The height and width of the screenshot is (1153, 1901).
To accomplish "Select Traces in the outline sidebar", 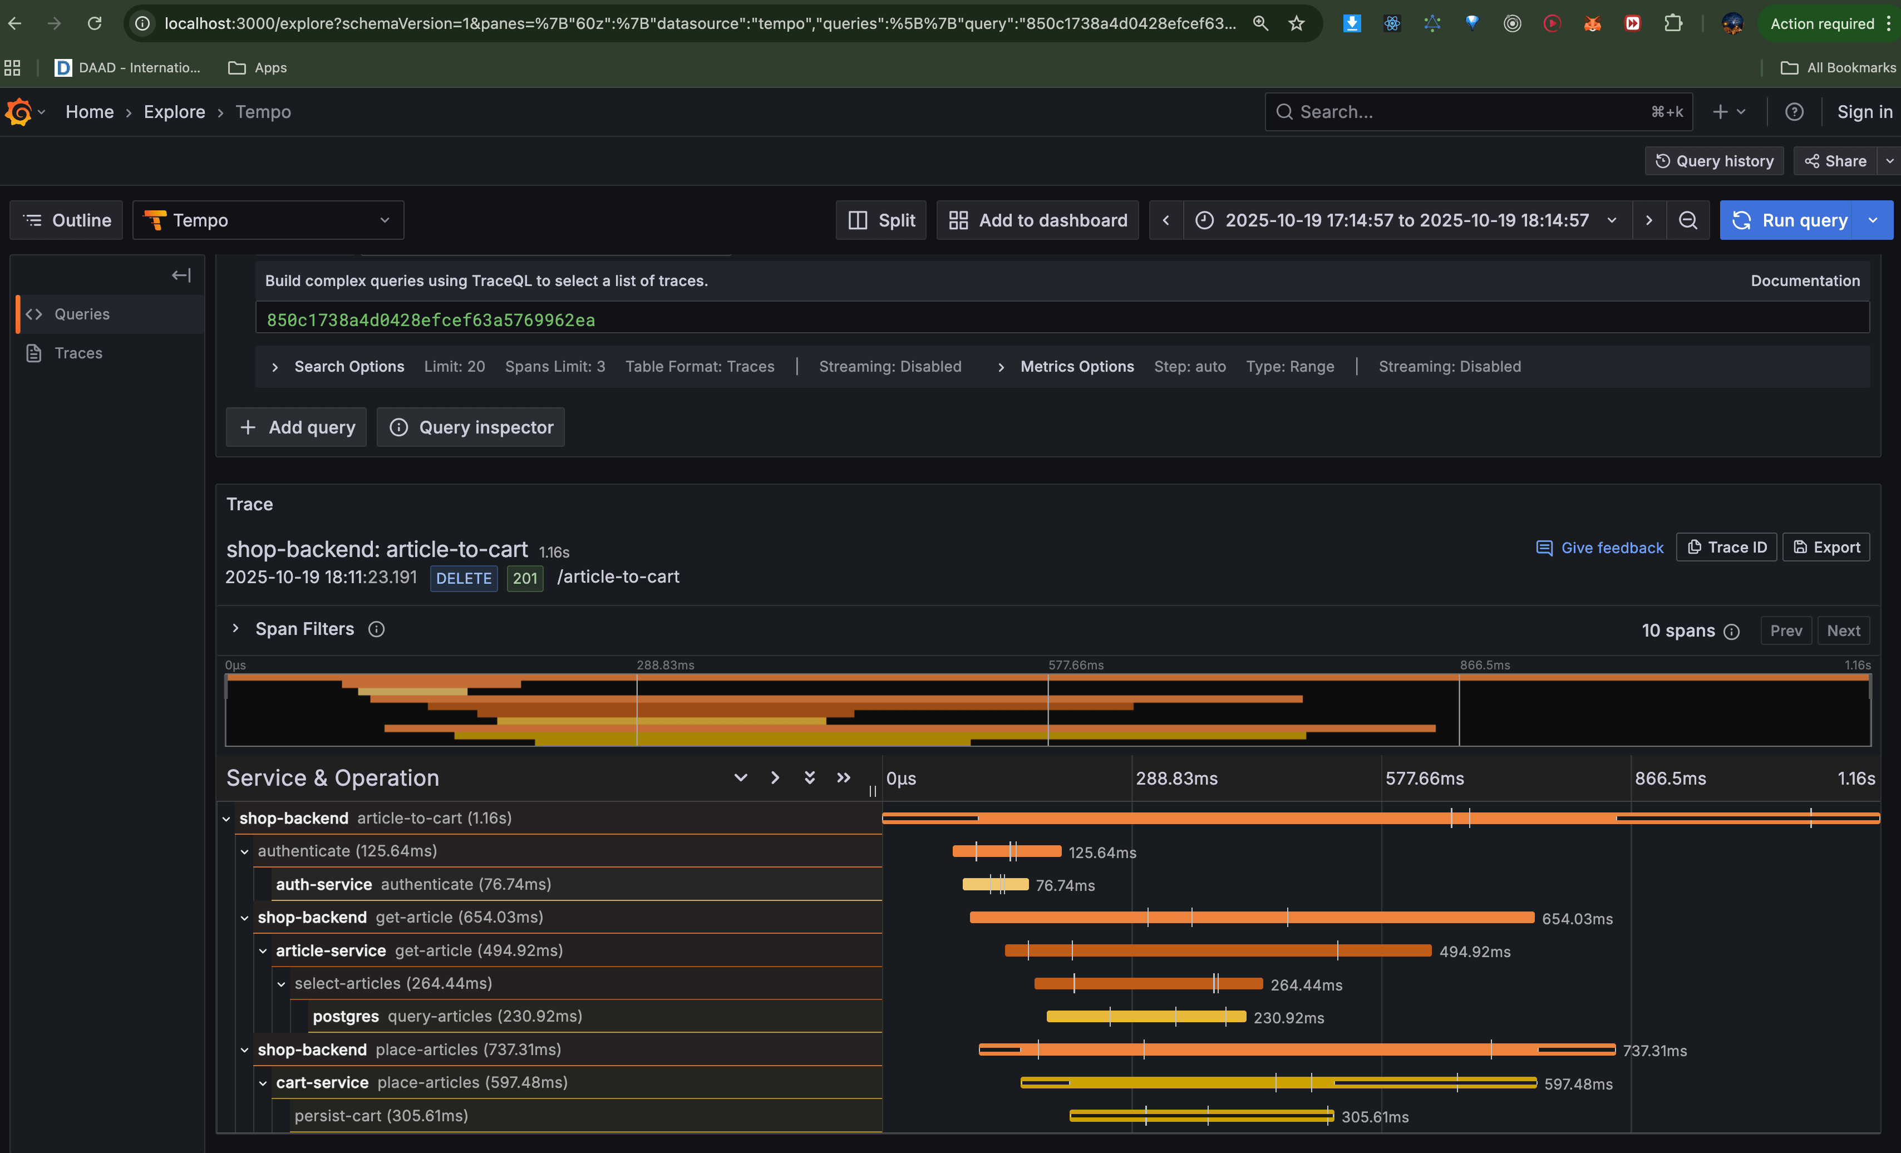I will 78,353.
